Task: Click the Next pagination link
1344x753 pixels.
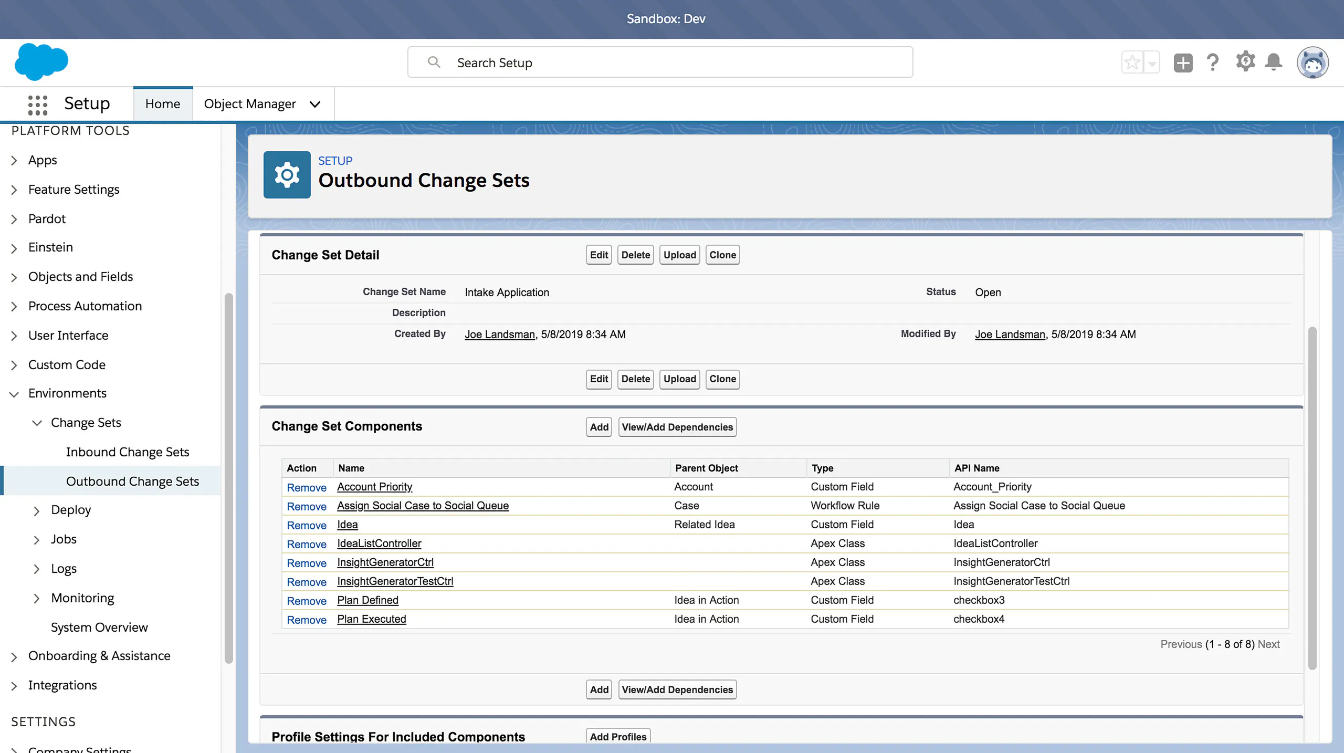Action: click(x=1268, y=644)
